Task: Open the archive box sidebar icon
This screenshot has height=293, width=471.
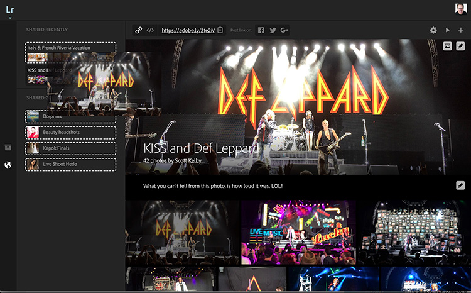Action: point(8,147)
